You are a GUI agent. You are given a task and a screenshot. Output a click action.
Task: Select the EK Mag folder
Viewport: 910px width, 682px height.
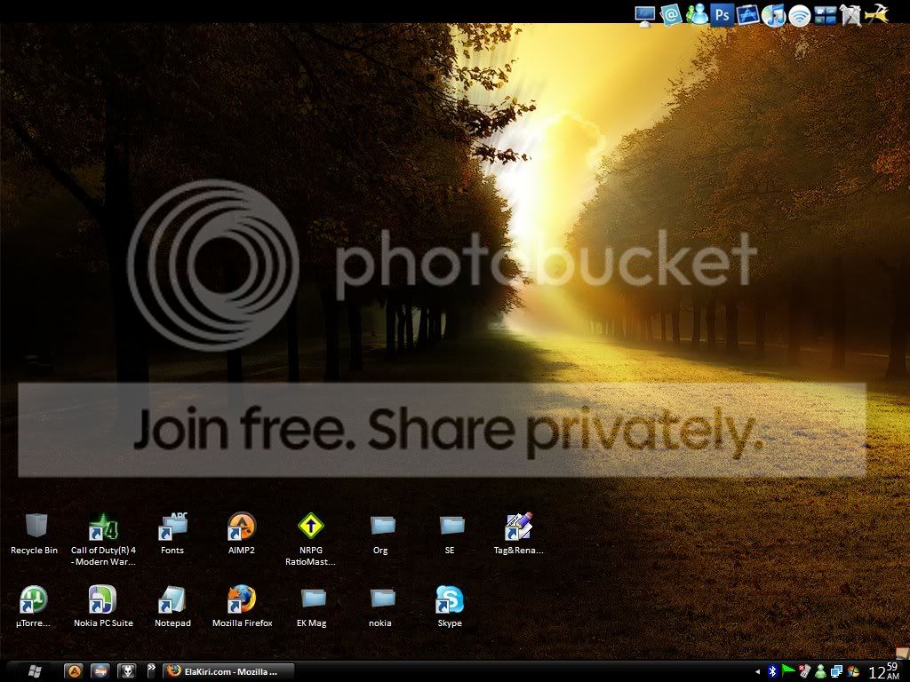pos(312,607)
